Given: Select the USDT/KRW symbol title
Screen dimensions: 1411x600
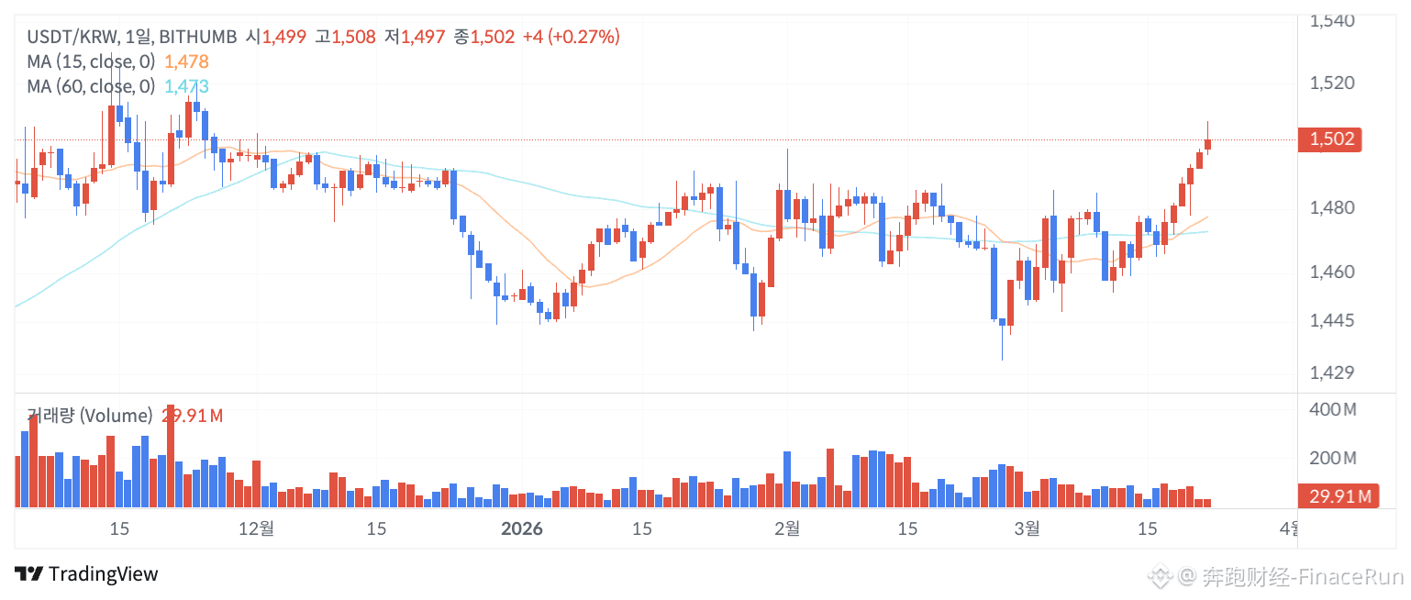Looking at the screenshot, I should [72, 37].
